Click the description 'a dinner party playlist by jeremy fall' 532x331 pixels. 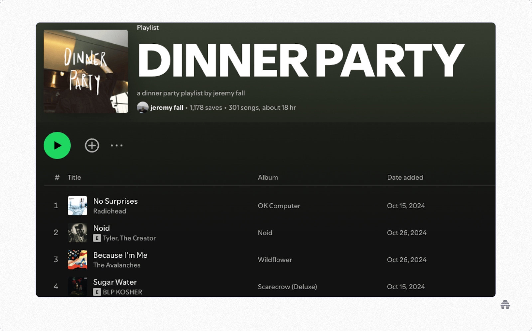(x=191, y=93)
